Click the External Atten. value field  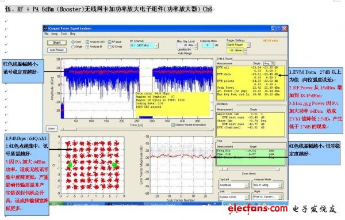208,45
